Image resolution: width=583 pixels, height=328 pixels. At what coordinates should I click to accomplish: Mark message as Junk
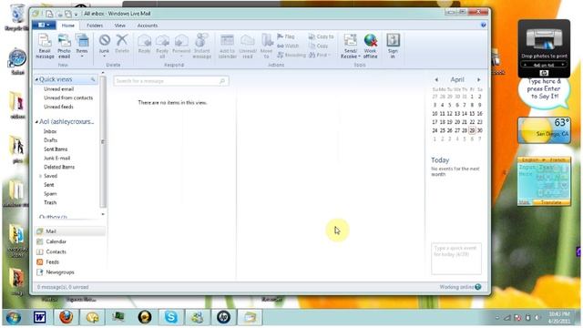[104, 46]
